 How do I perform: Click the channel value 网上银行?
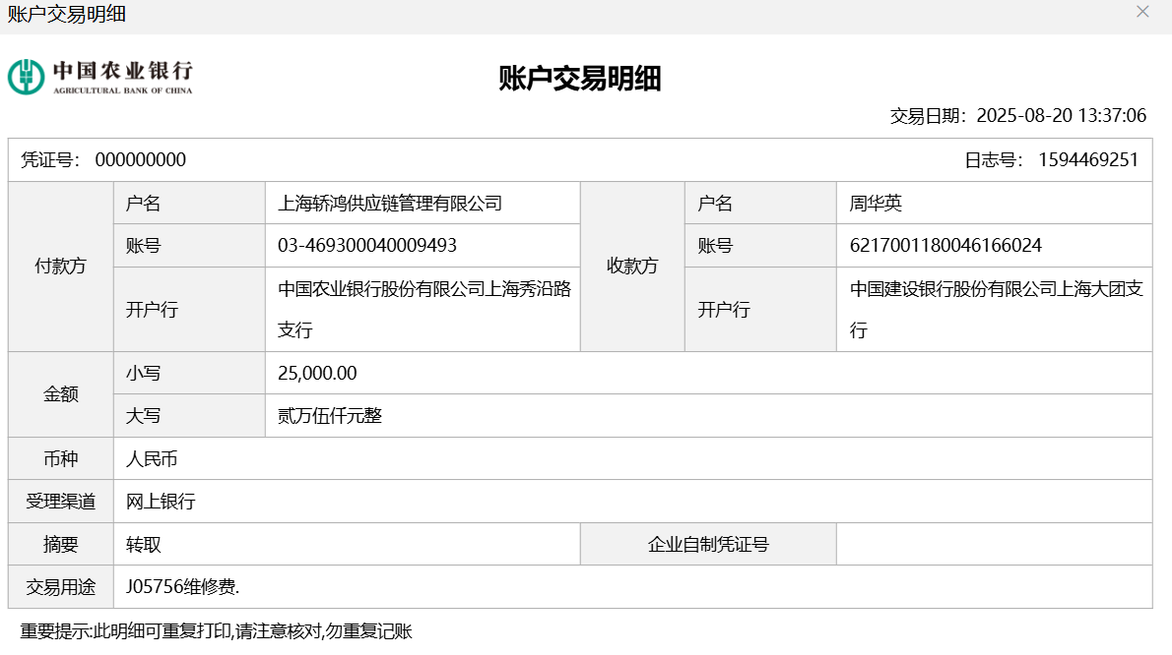[x=161, y=502]
